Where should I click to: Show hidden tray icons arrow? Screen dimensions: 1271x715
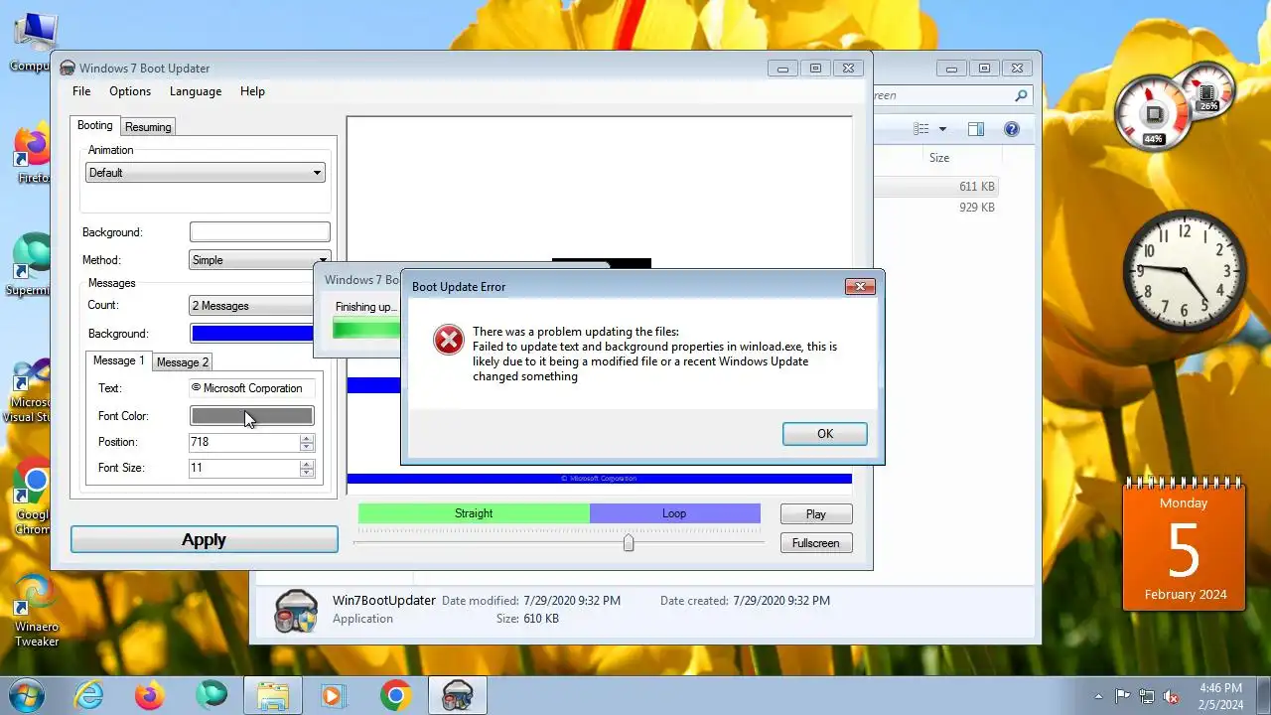point(1098,696)
